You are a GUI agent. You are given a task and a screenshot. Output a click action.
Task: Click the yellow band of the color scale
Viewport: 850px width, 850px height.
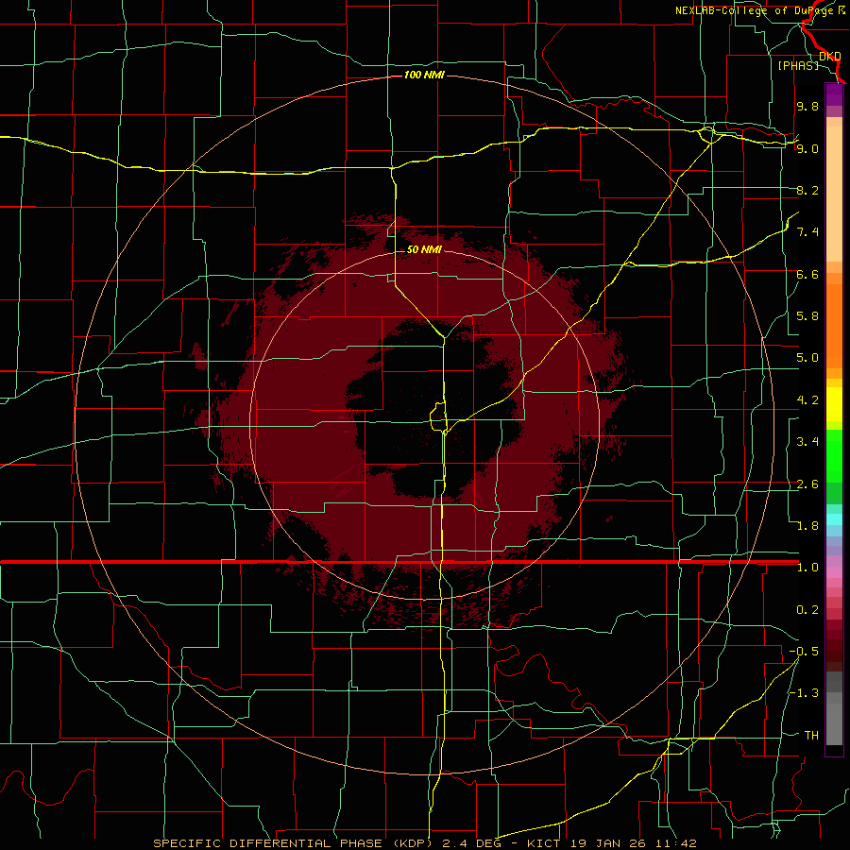coord(834,404)
